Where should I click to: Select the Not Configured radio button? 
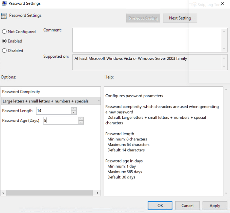(4, 32)
